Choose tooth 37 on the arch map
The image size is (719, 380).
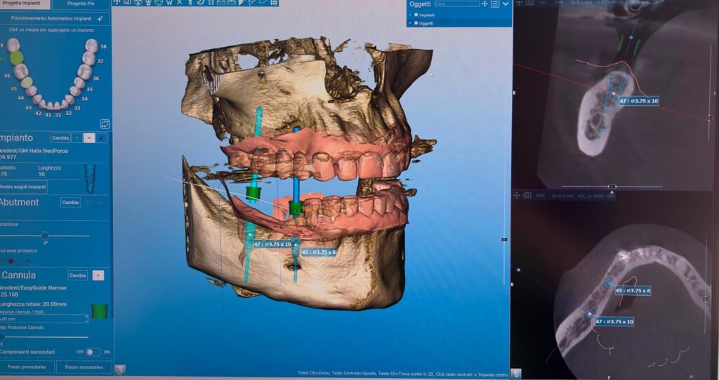[x=89, y=58]
